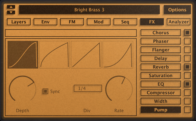The height and width of the screenshot is (121, 196).
Task: Enable the Flanger effect checkbox
Action: coord(187,50)
